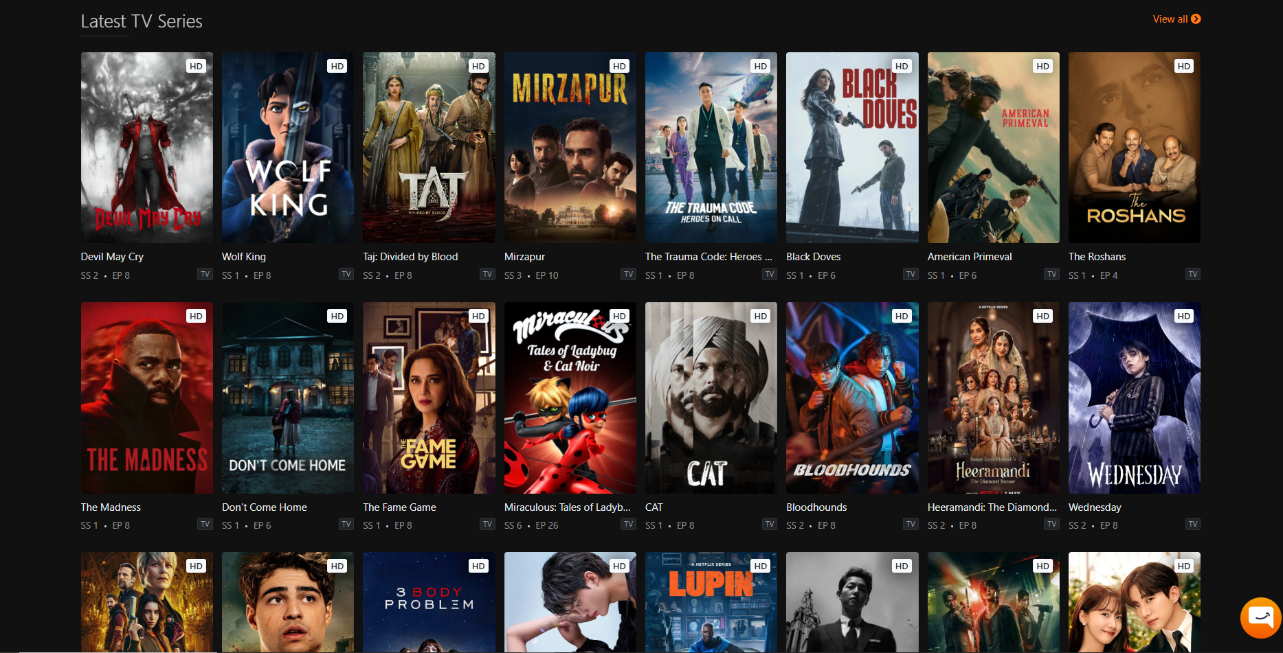
Task: Click the TV tag under The Madness
Action: [205, 525]
